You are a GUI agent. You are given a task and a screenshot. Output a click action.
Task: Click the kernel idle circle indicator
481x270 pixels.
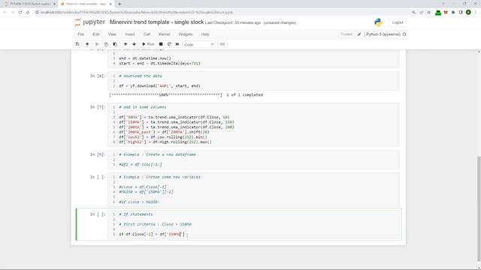click(x=404, y=34)
